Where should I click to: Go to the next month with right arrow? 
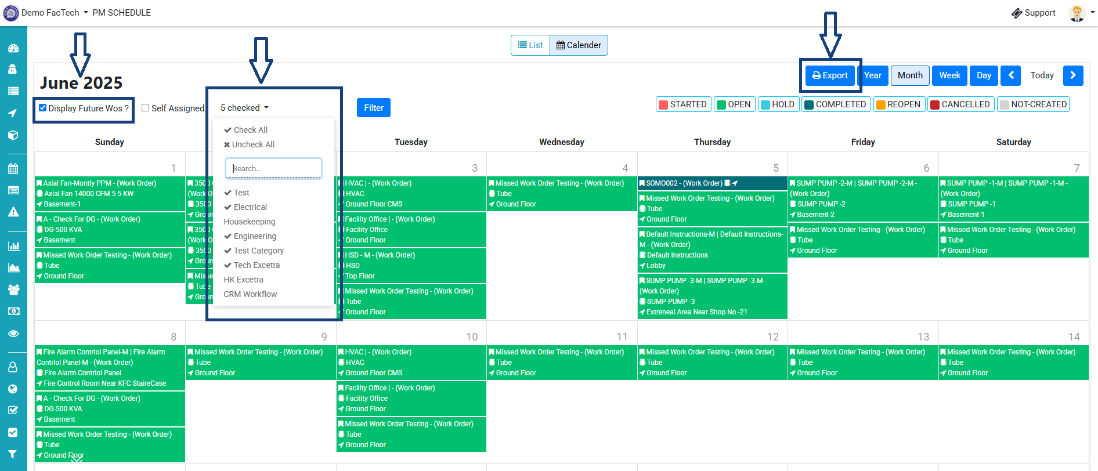click(1072, 75)
